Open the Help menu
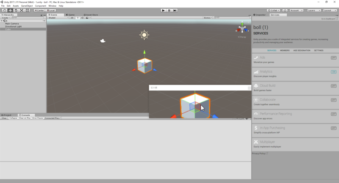 (61, 6)
